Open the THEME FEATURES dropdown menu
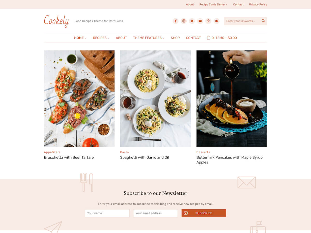Viewport: 311px width, 233px height. coord(149,38)
